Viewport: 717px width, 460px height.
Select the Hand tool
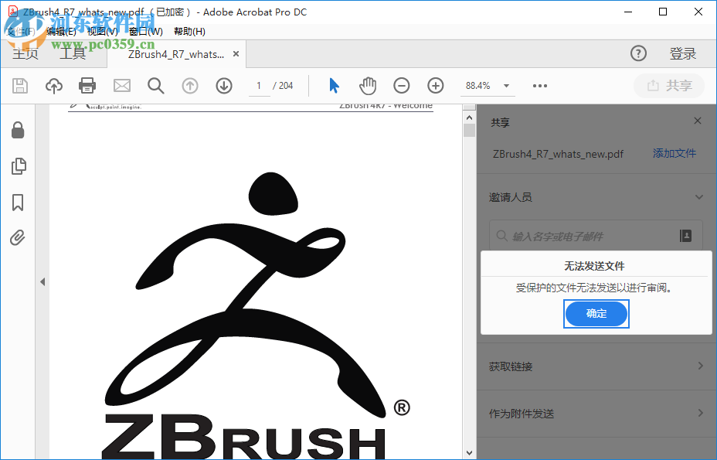[368, 85]
